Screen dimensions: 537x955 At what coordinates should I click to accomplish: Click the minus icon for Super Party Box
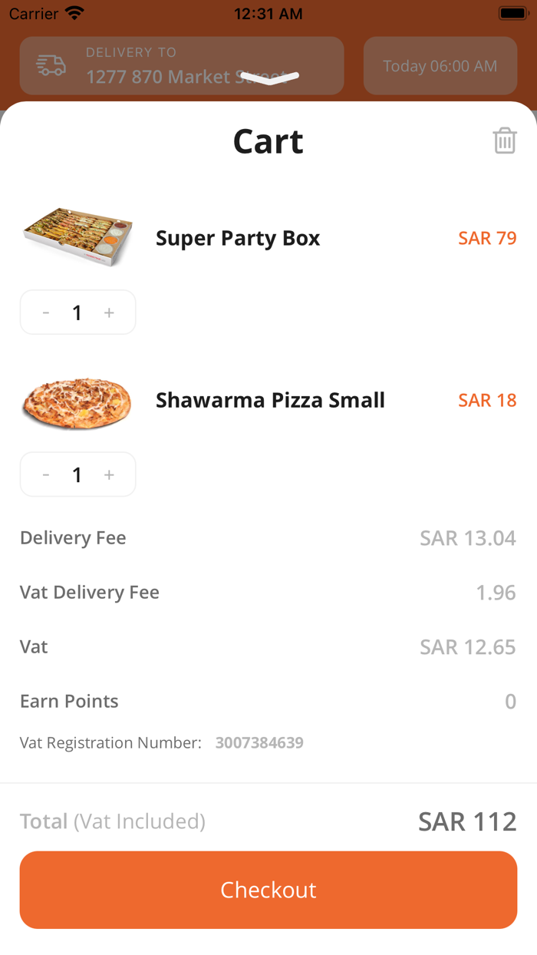click(x=46, y=312)
